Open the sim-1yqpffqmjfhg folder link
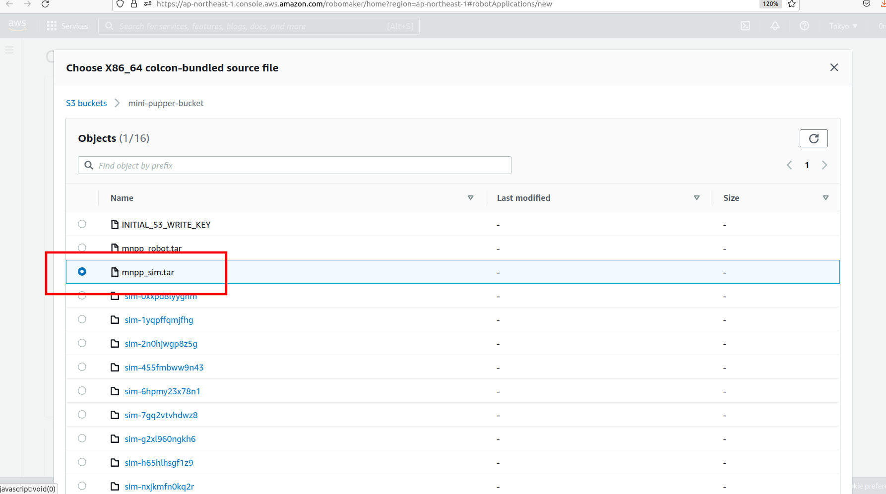This screenshot has width=886, height=494. (x=159, y=320)
